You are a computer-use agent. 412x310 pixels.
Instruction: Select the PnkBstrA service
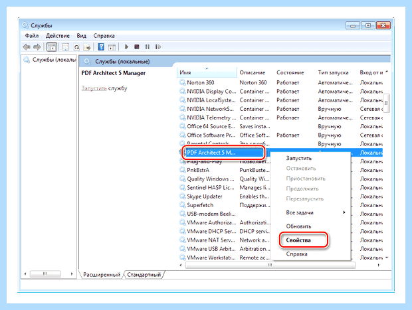click(x=198, y=170)
